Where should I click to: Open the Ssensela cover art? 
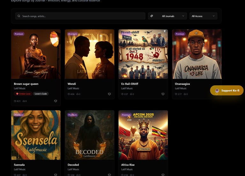(x=36, y=135)
